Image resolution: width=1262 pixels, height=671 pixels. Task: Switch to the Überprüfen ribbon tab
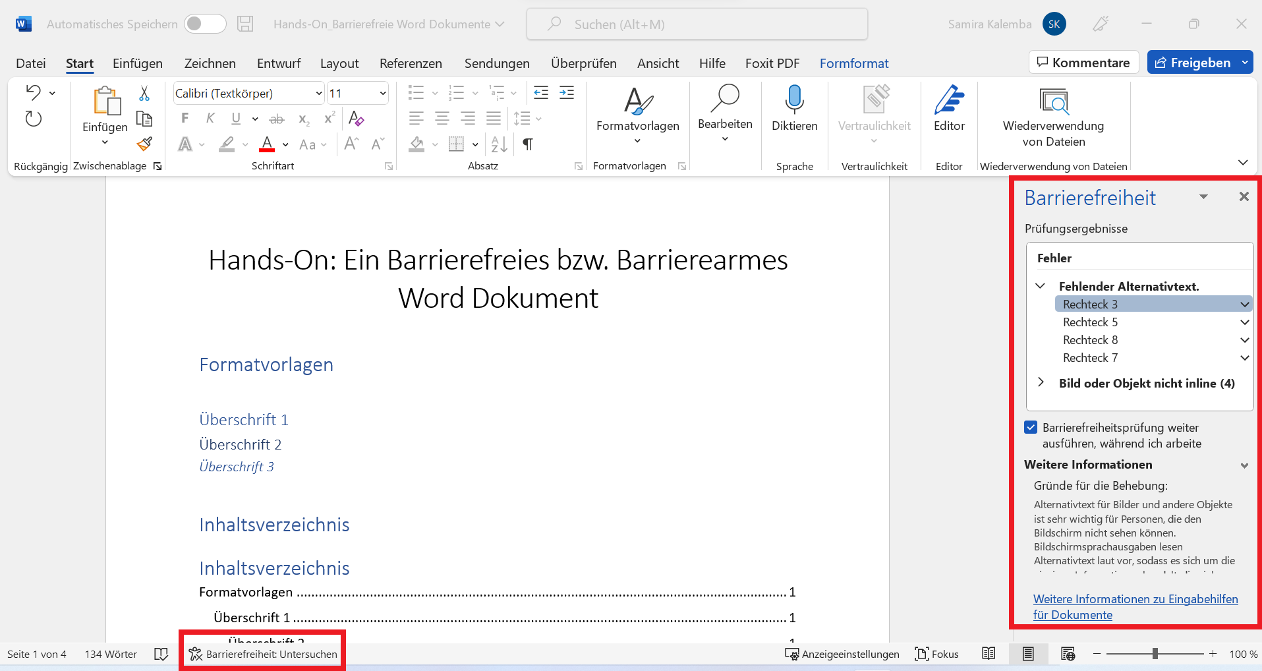click(583, 63)
